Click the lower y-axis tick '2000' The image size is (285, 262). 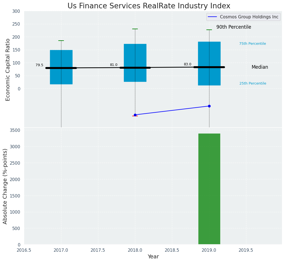pos(14,179)
